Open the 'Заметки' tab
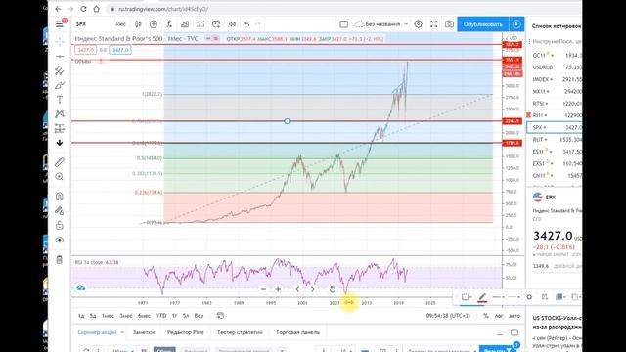The height and width of the screenshot is (352, 626). tap(144, 332)
